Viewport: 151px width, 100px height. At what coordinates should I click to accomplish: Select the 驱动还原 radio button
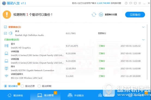(x=22, y=86)
